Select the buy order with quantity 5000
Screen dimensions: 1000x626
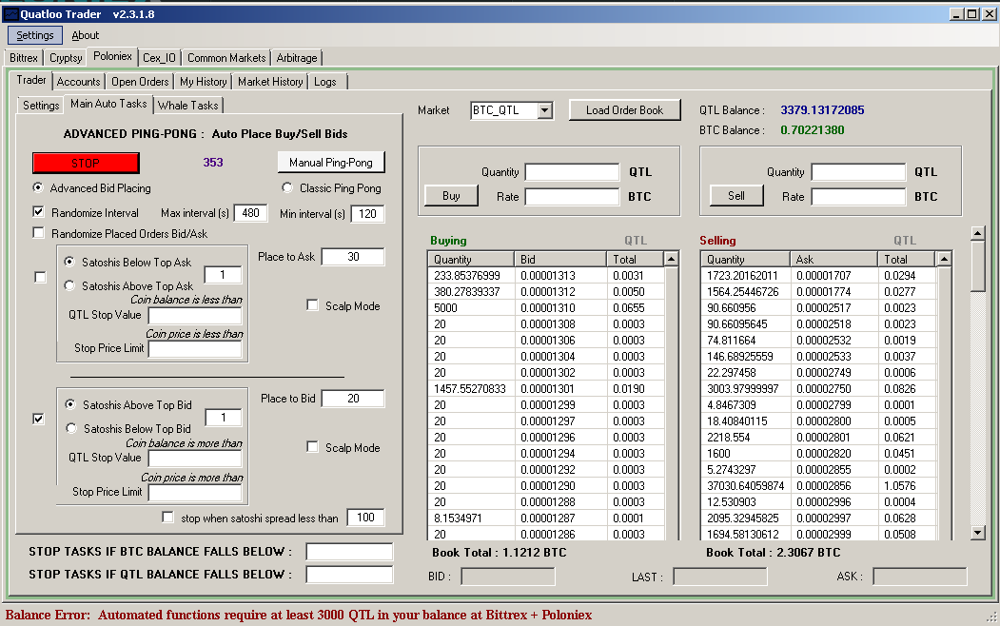tap(546, 308)
